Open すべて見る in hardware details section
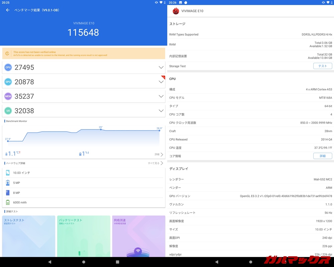 [154, 163]
